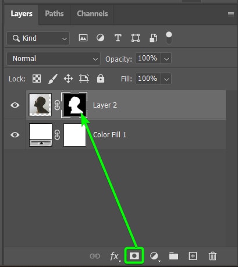
Task: Add a layer mask button
Action: pyautogui.click(x=134, y=256)
